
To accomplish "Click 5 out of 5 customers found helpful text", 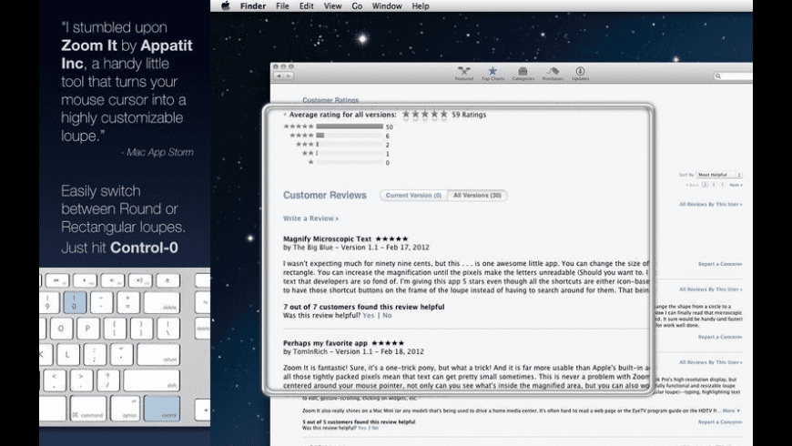I will (359, 421).
